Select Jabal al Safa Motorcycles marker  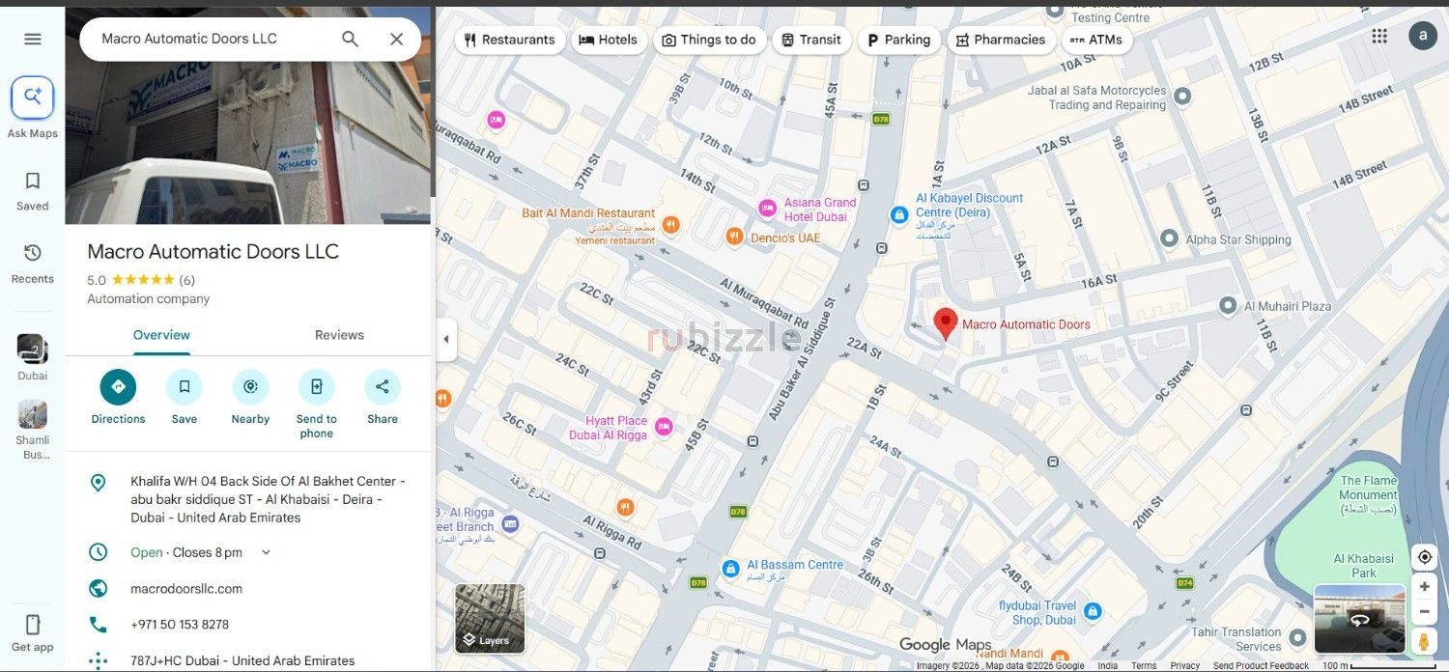click(x=1181, y=96)
